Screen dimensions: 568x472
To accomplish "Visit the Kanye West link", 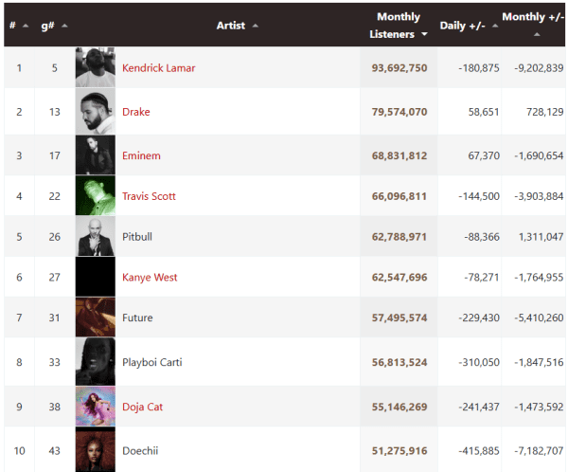I will coord(150,277).
